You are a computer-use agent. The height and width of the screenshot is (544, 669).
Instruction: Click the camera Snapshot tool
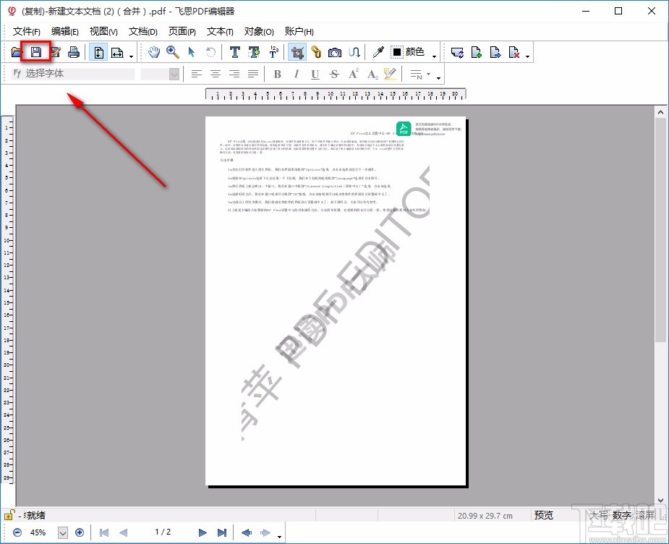pos(335,51)
